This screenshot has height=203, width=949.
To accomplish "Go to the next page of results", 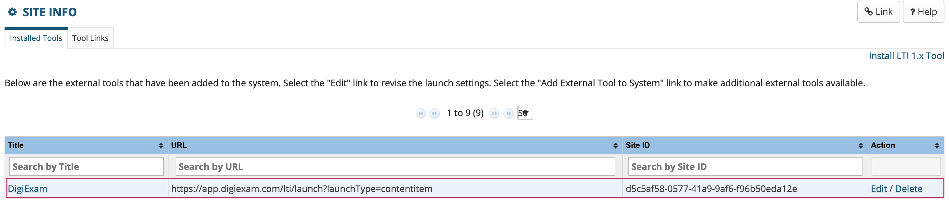I will tap(494, 113).
